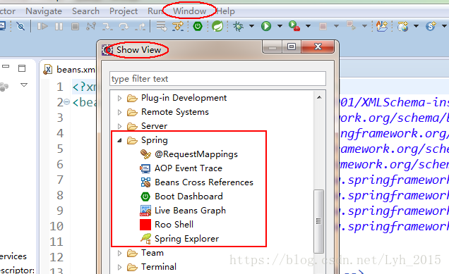Click 'type filter text' input field
This screenshot has width=449, height=274.
pos(217,79)
